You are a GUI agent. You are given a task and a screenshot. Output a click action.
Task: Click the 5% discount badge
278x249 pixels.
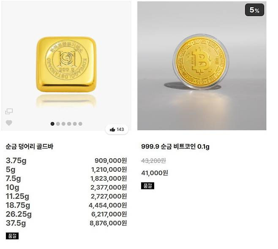[254, 10]
